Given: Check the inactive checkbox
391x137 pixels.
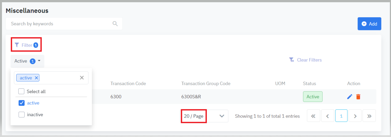Looking at the screenshot, I should click(21, 114).
